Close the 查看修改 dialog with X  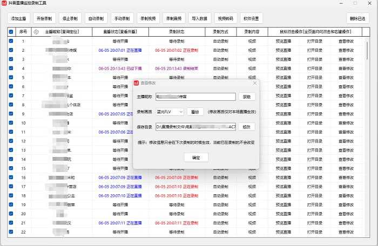click(x=255, y=83)
